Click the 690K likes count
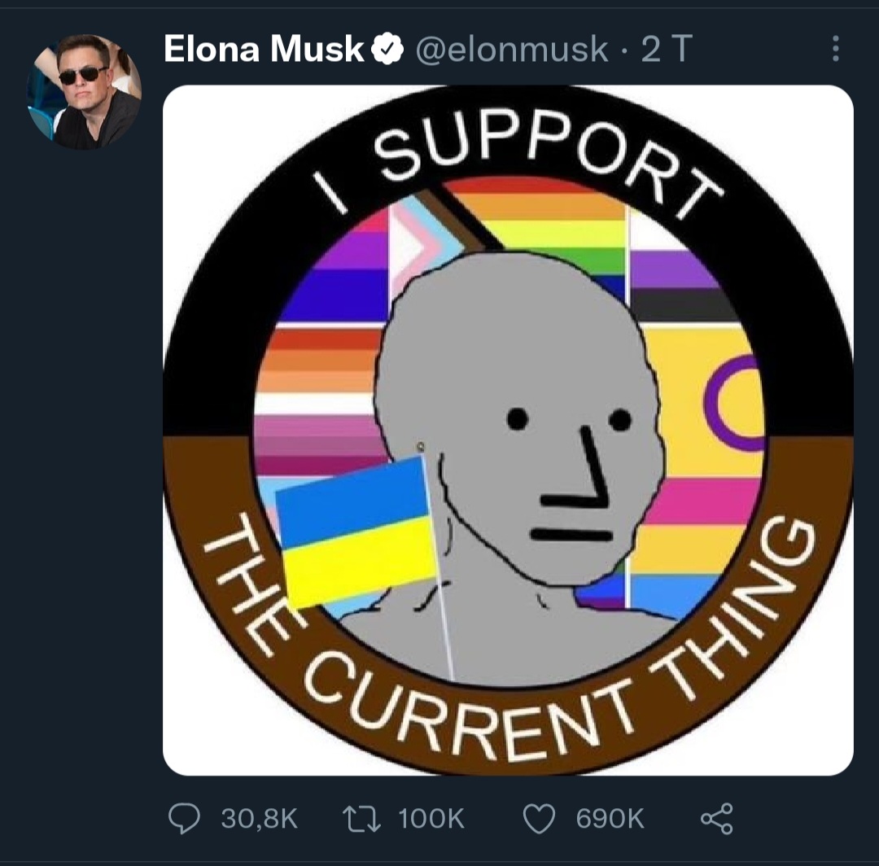 click(x=610, y=819)
